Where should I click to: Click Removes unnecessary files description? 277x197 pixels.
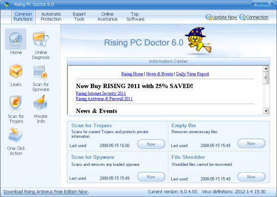(x=194, y=132)
